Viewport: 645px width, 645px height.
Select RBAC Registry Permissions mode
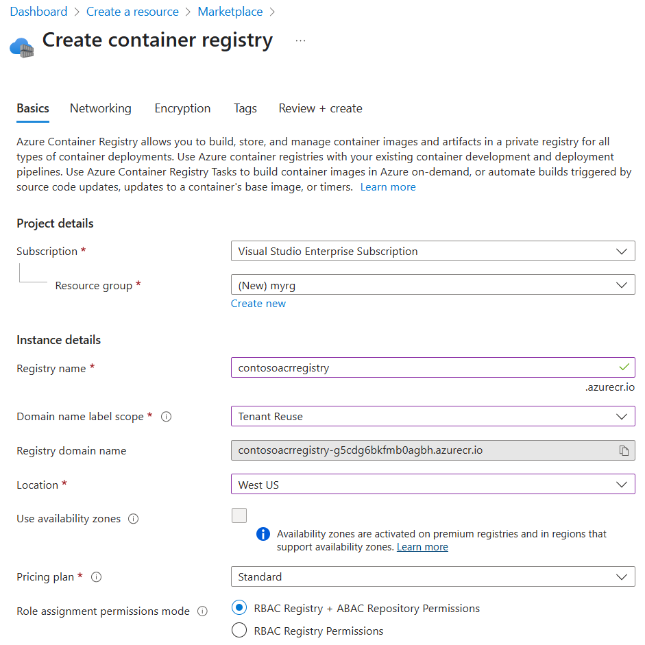pyautogui.click(x=239, y=630)
